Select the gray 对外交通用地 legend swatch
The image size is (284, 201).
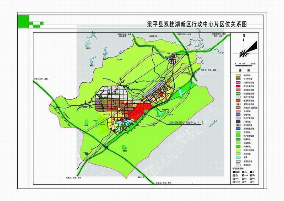(238, 118)
